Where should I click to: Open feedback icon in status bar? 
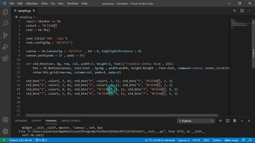click(x=243, y=140)
